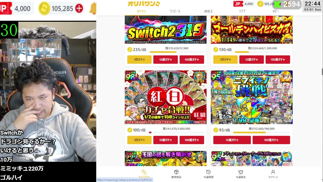The width and height of the screenshot is (323, 182).
Task: Click 10連ガチャ for Switch2 gacha
Action: (166, 60)
